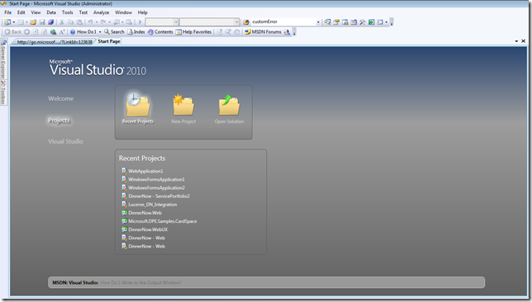Click the Open File folder toolbar icon

click(x=33, y=22)
